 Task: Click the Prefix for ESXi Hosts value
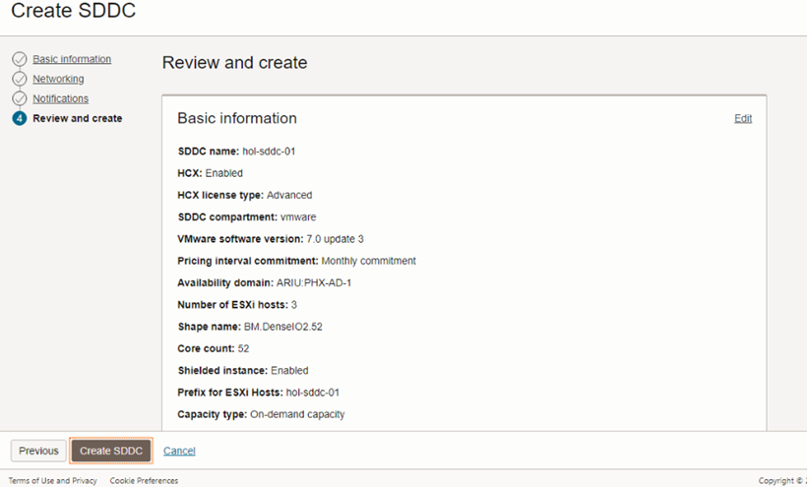pyautogui.click(x=313, y=393)
